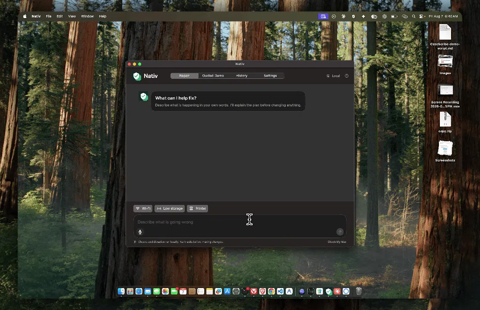
Task: Open App Store from the dock
Action: pyautogui.click(x=227, y=291)
